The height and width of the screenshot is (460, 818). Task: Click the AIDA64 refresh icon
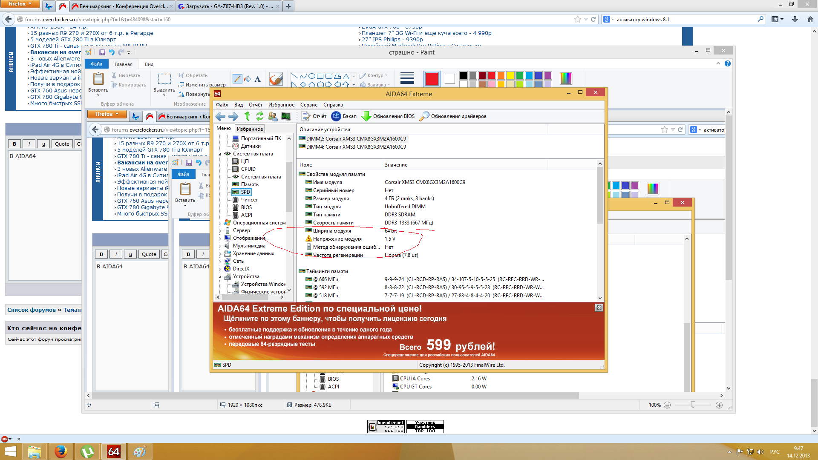coord(259,116)
